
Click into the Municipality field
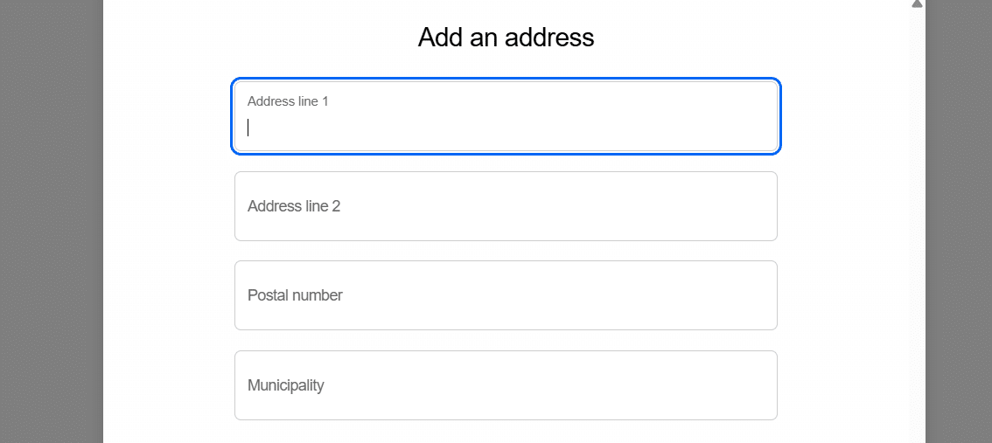(506, 385)
